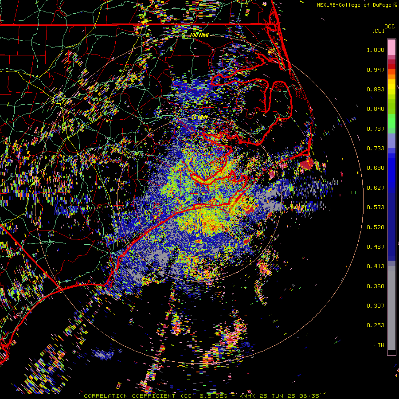Select the 0.840 legend value
399x399 pixels.
point(376,109)
